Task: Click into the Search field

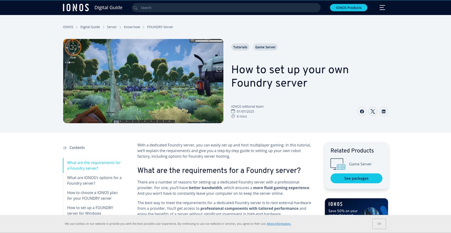Action: click(226, 8)
